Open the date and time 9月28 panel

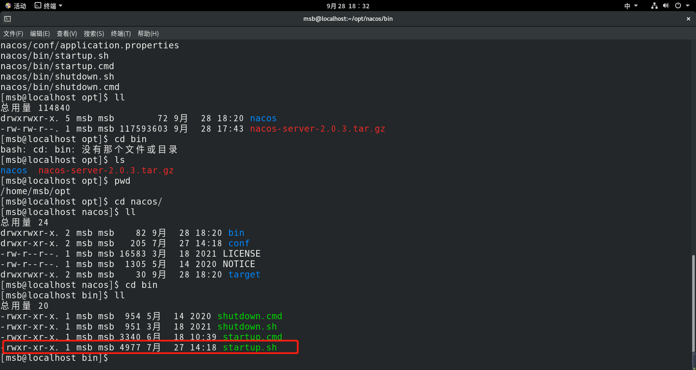[348, 6]
